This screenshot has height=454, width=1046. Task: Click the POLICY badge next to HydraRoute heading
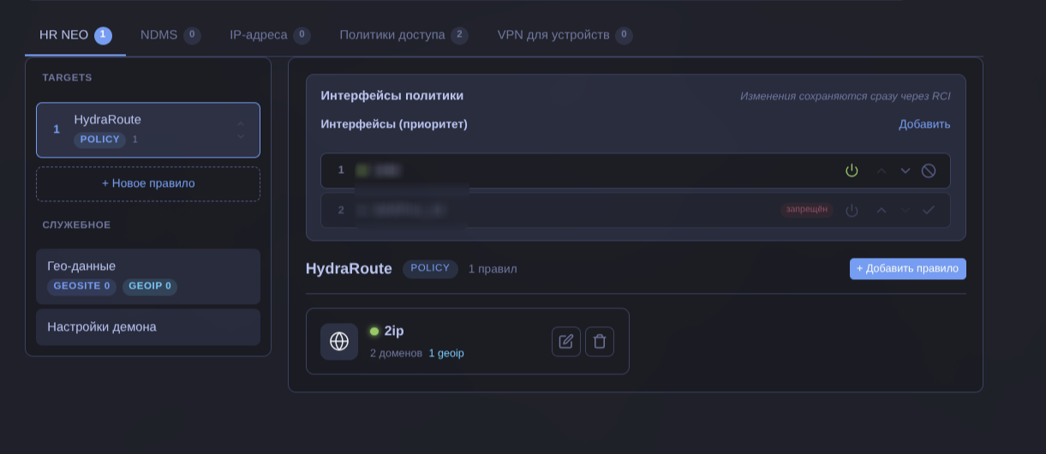[430, 268]
